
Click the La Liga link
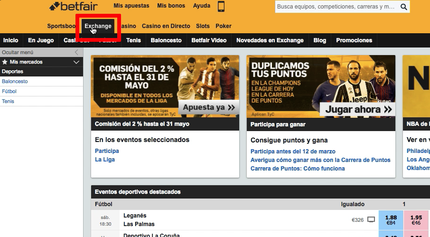click(x=105, y=160)
